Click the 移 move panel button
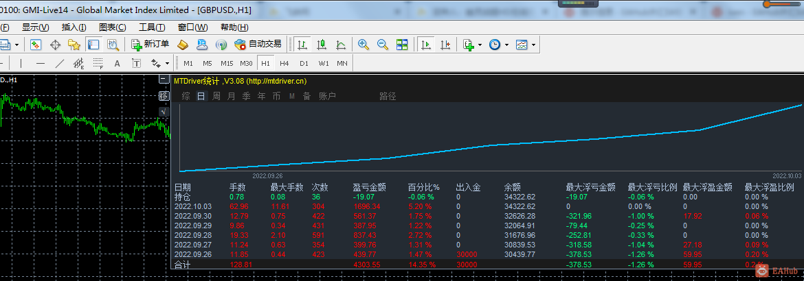 (x=164, y=96)
